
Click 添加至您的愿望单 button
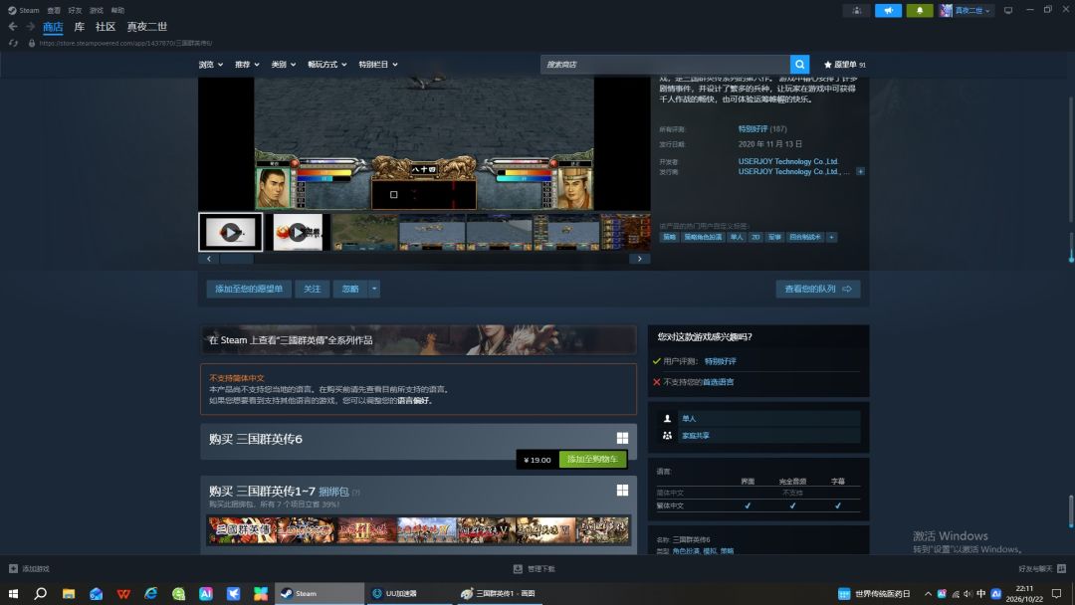249,289
